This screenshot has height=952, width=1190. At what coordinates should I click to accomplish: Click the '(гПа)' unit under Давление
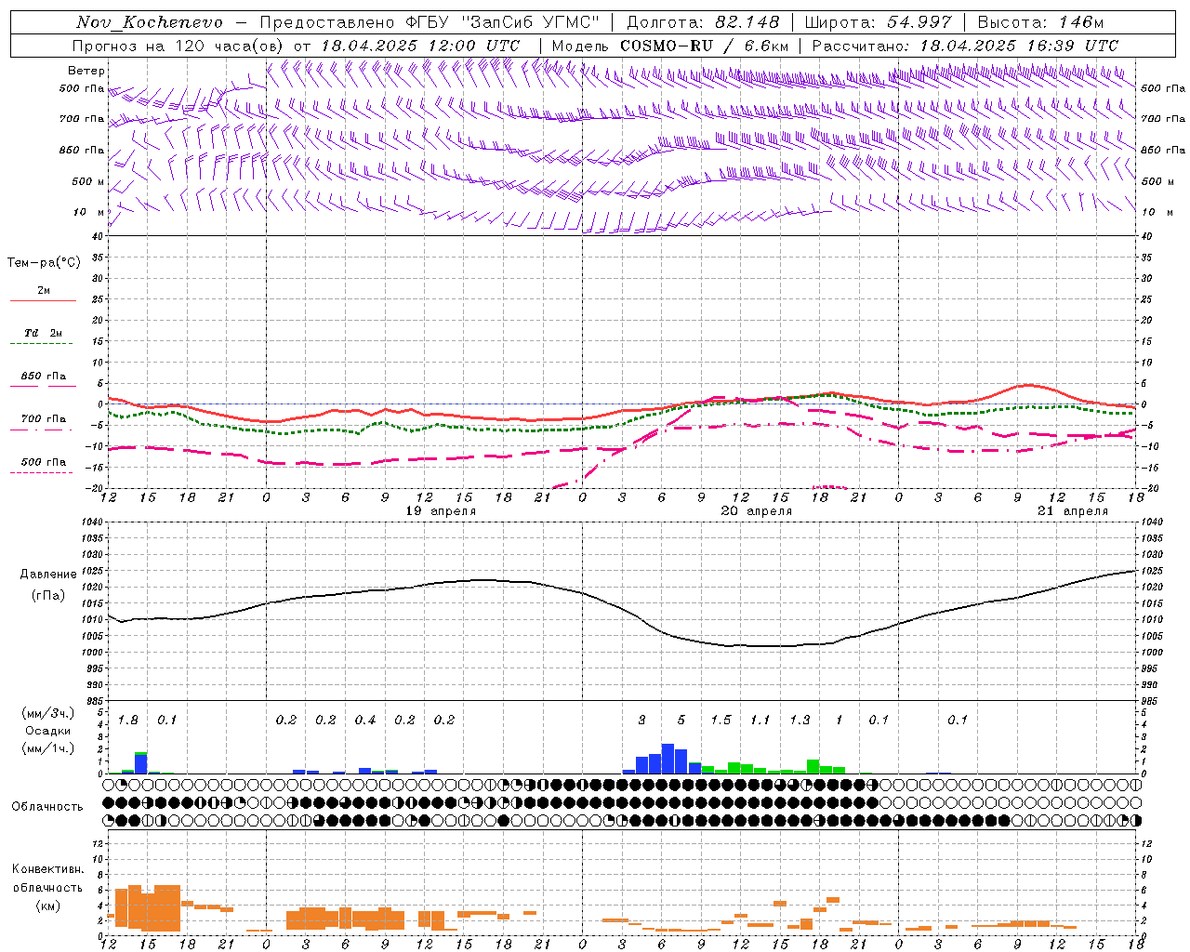(46, 596)
